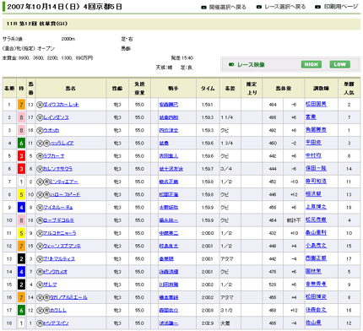Open 10th-place horse ローブデコルテ link
The height and width of the screenshot is (331, 363).
point(58,220)
